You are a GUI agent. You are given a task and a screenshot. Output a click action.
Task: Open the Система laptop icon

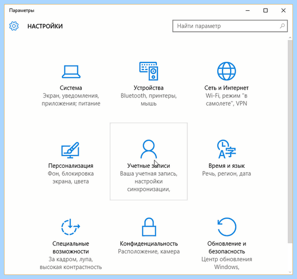[x=71, y=72]
